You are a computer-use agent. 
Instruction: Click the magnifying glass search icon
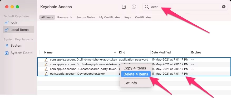[147, 7]
